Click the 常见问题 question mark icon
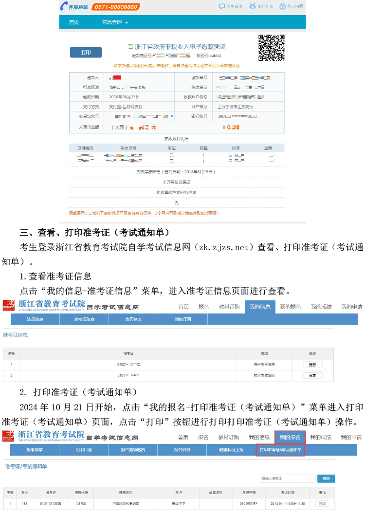The image size is (365, 516). click(282, 6)
